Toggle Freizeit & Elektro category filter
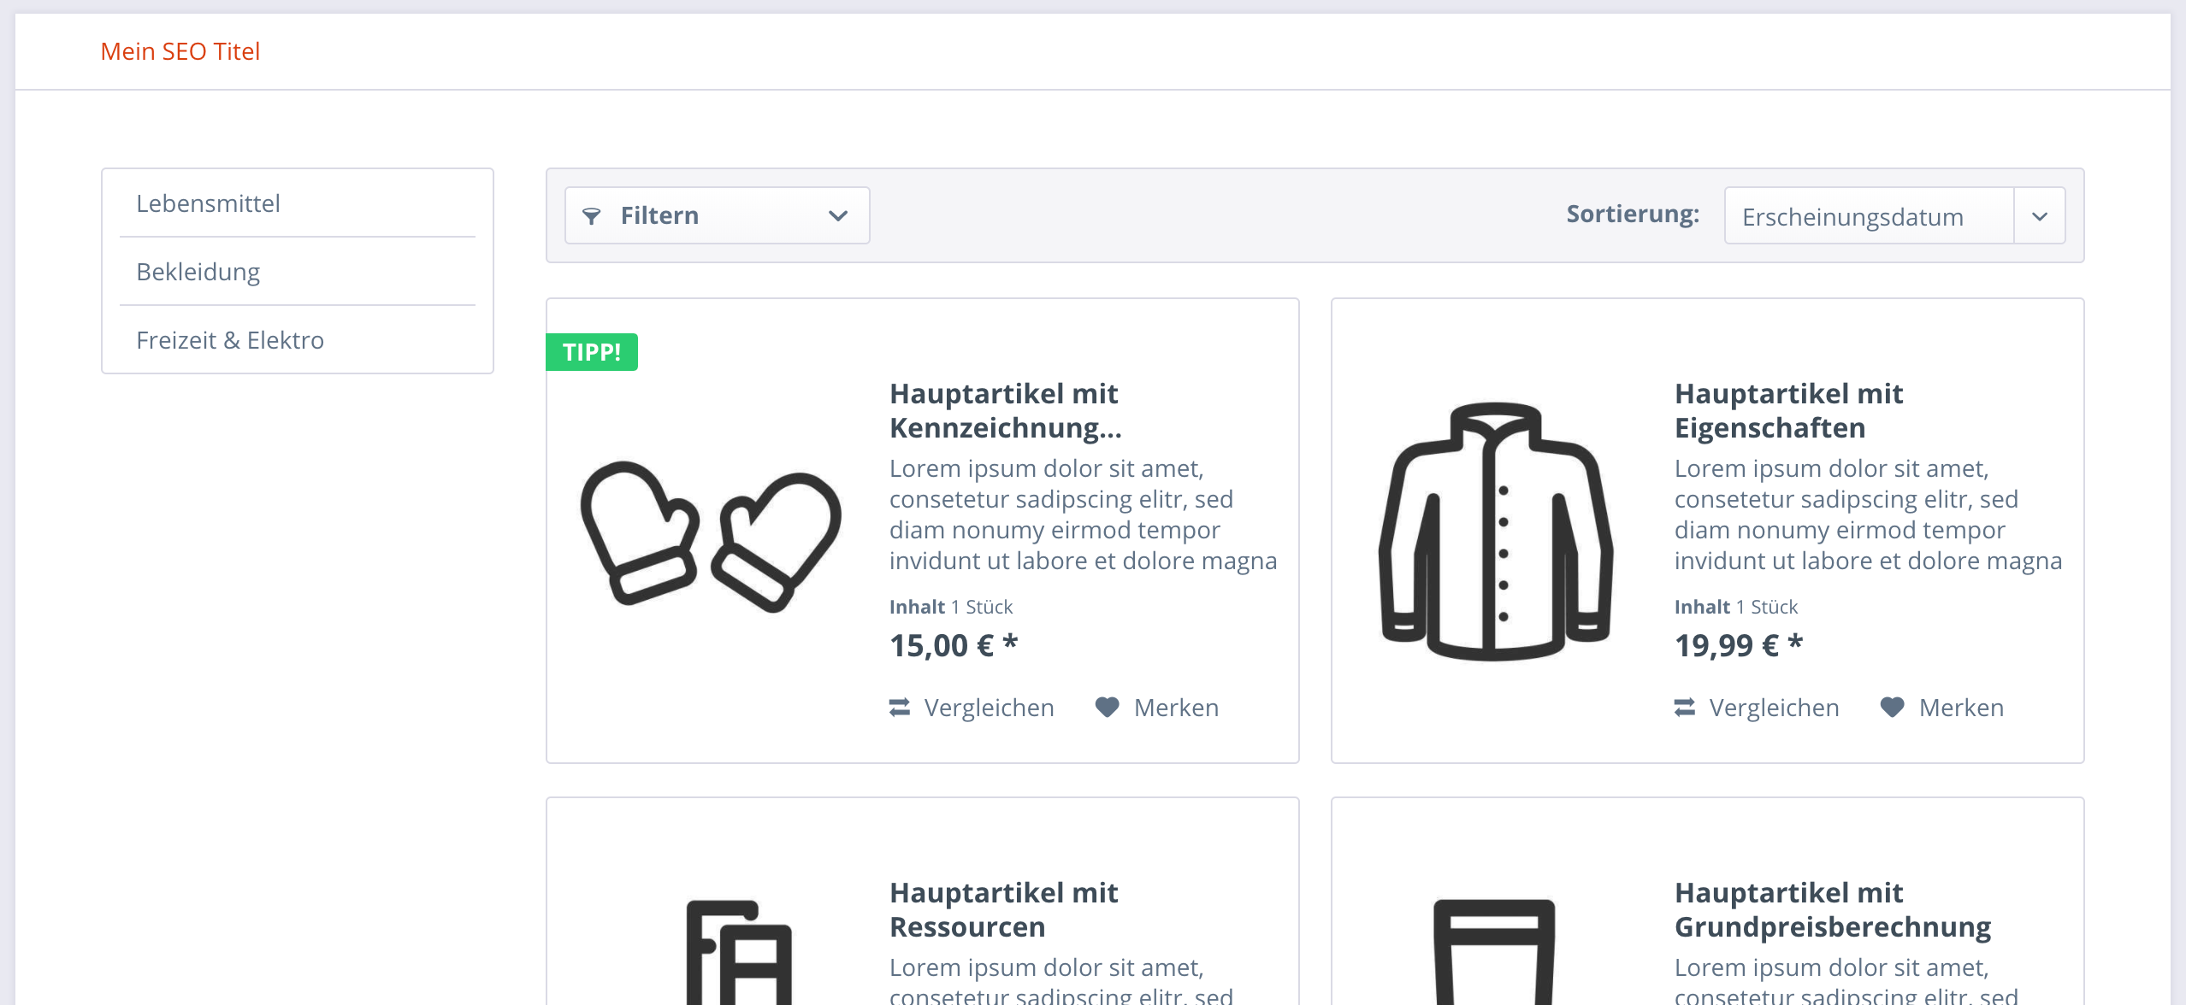The width and height of the screenshot is (2186, 1005). 230,338
